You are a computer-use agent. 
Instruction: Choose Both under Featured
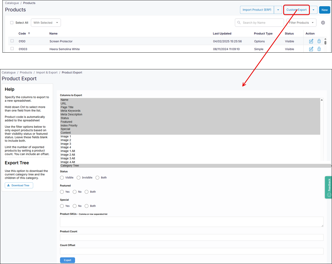[x=87, y=192]
